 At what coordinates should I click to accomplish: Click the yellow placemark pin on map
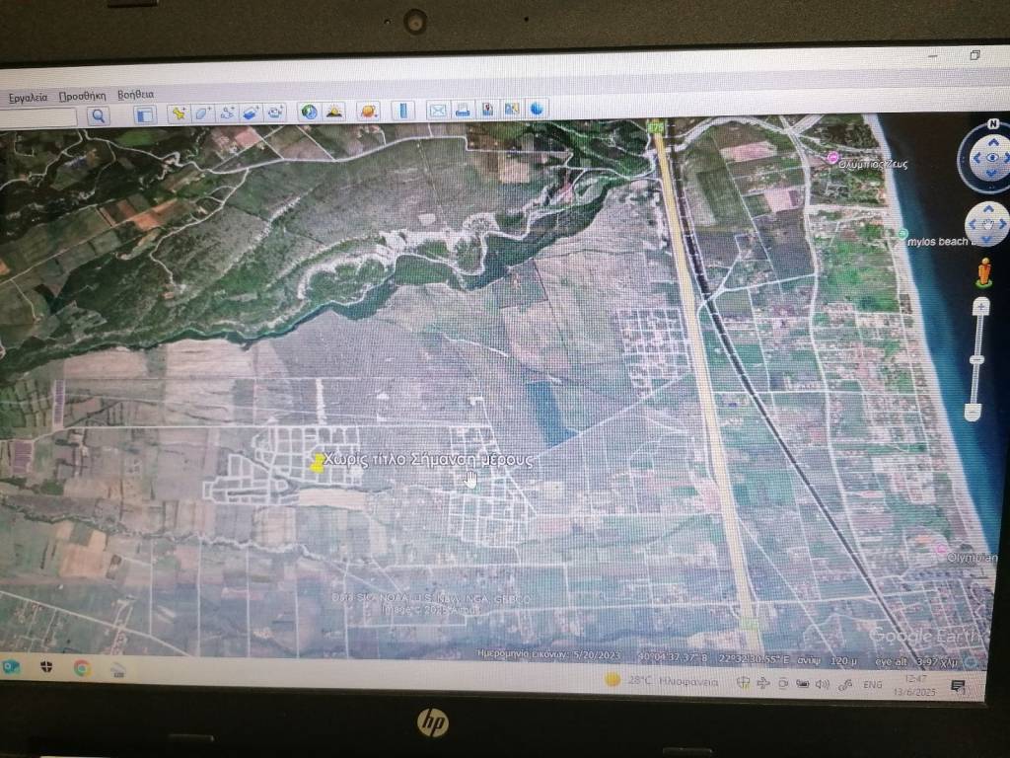coord(318,464)
